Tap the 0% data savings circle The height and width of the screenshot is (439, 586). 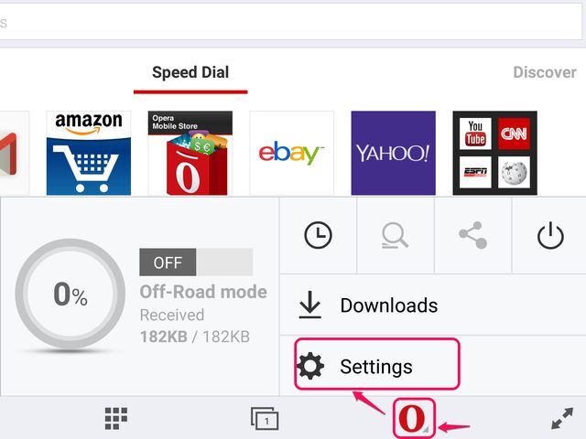[x=70, y=294]
